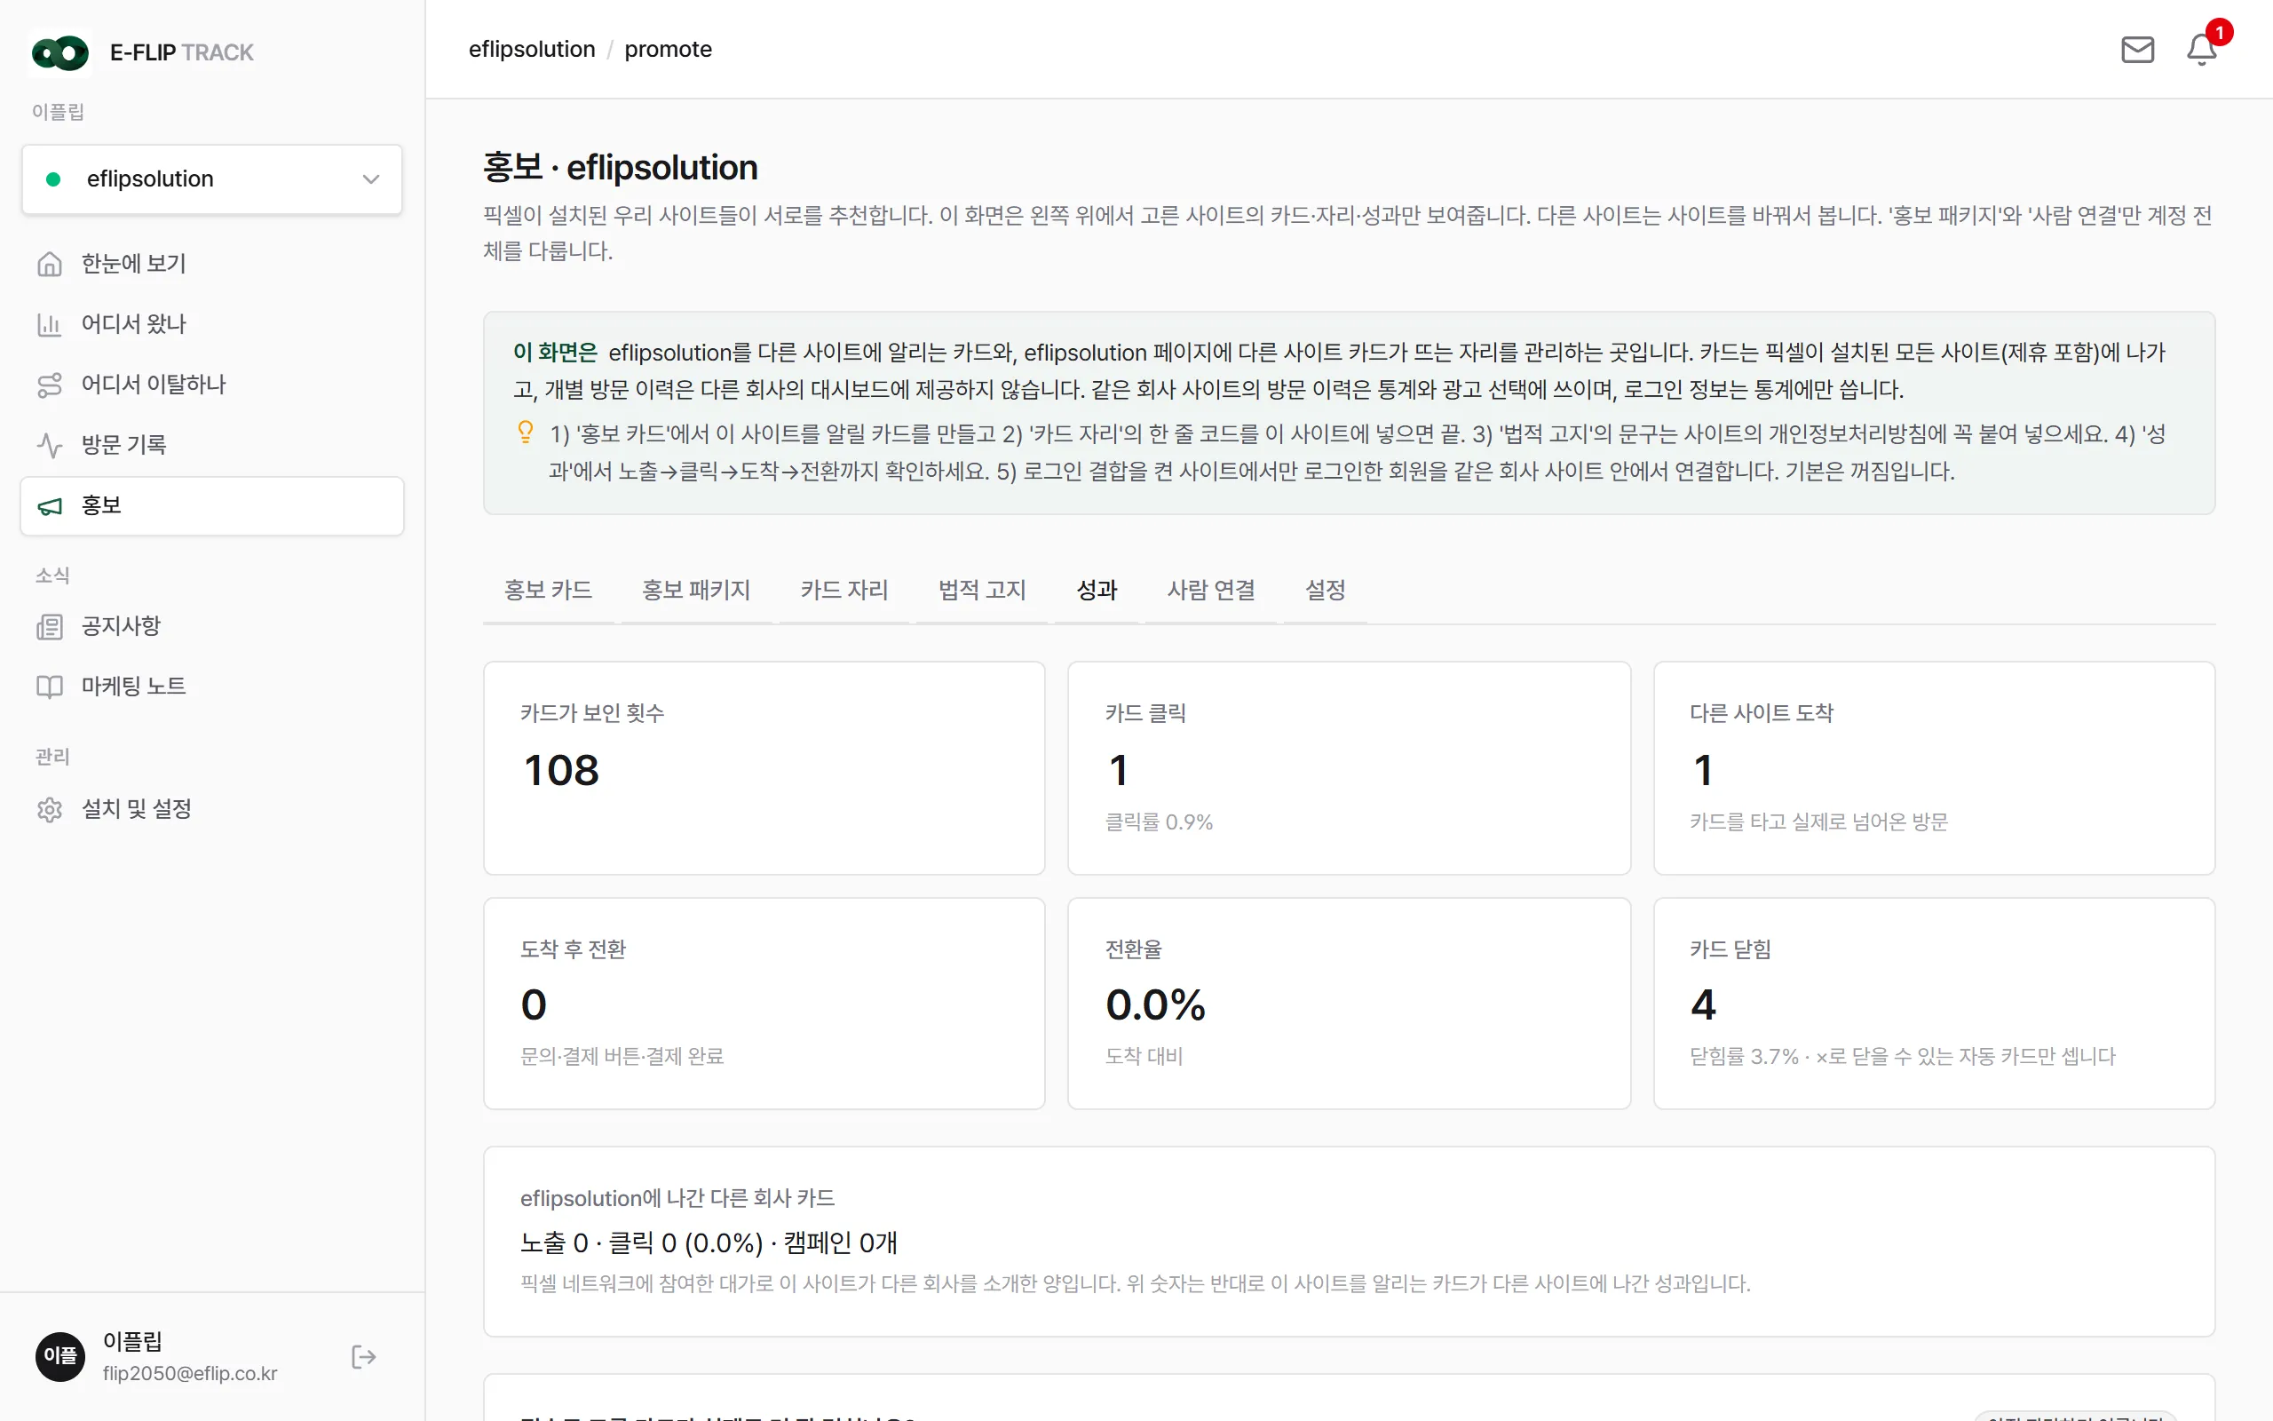The image size is (2273, 1421).
Task: Click the 카드 클릭 stat card
Action: [x=1349, y=768]
